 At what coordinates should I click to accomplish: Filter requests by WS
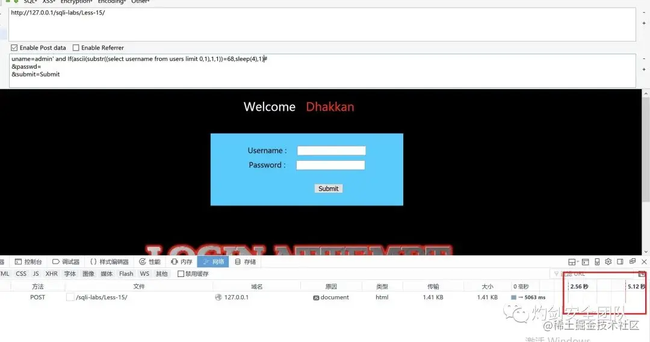144,273
